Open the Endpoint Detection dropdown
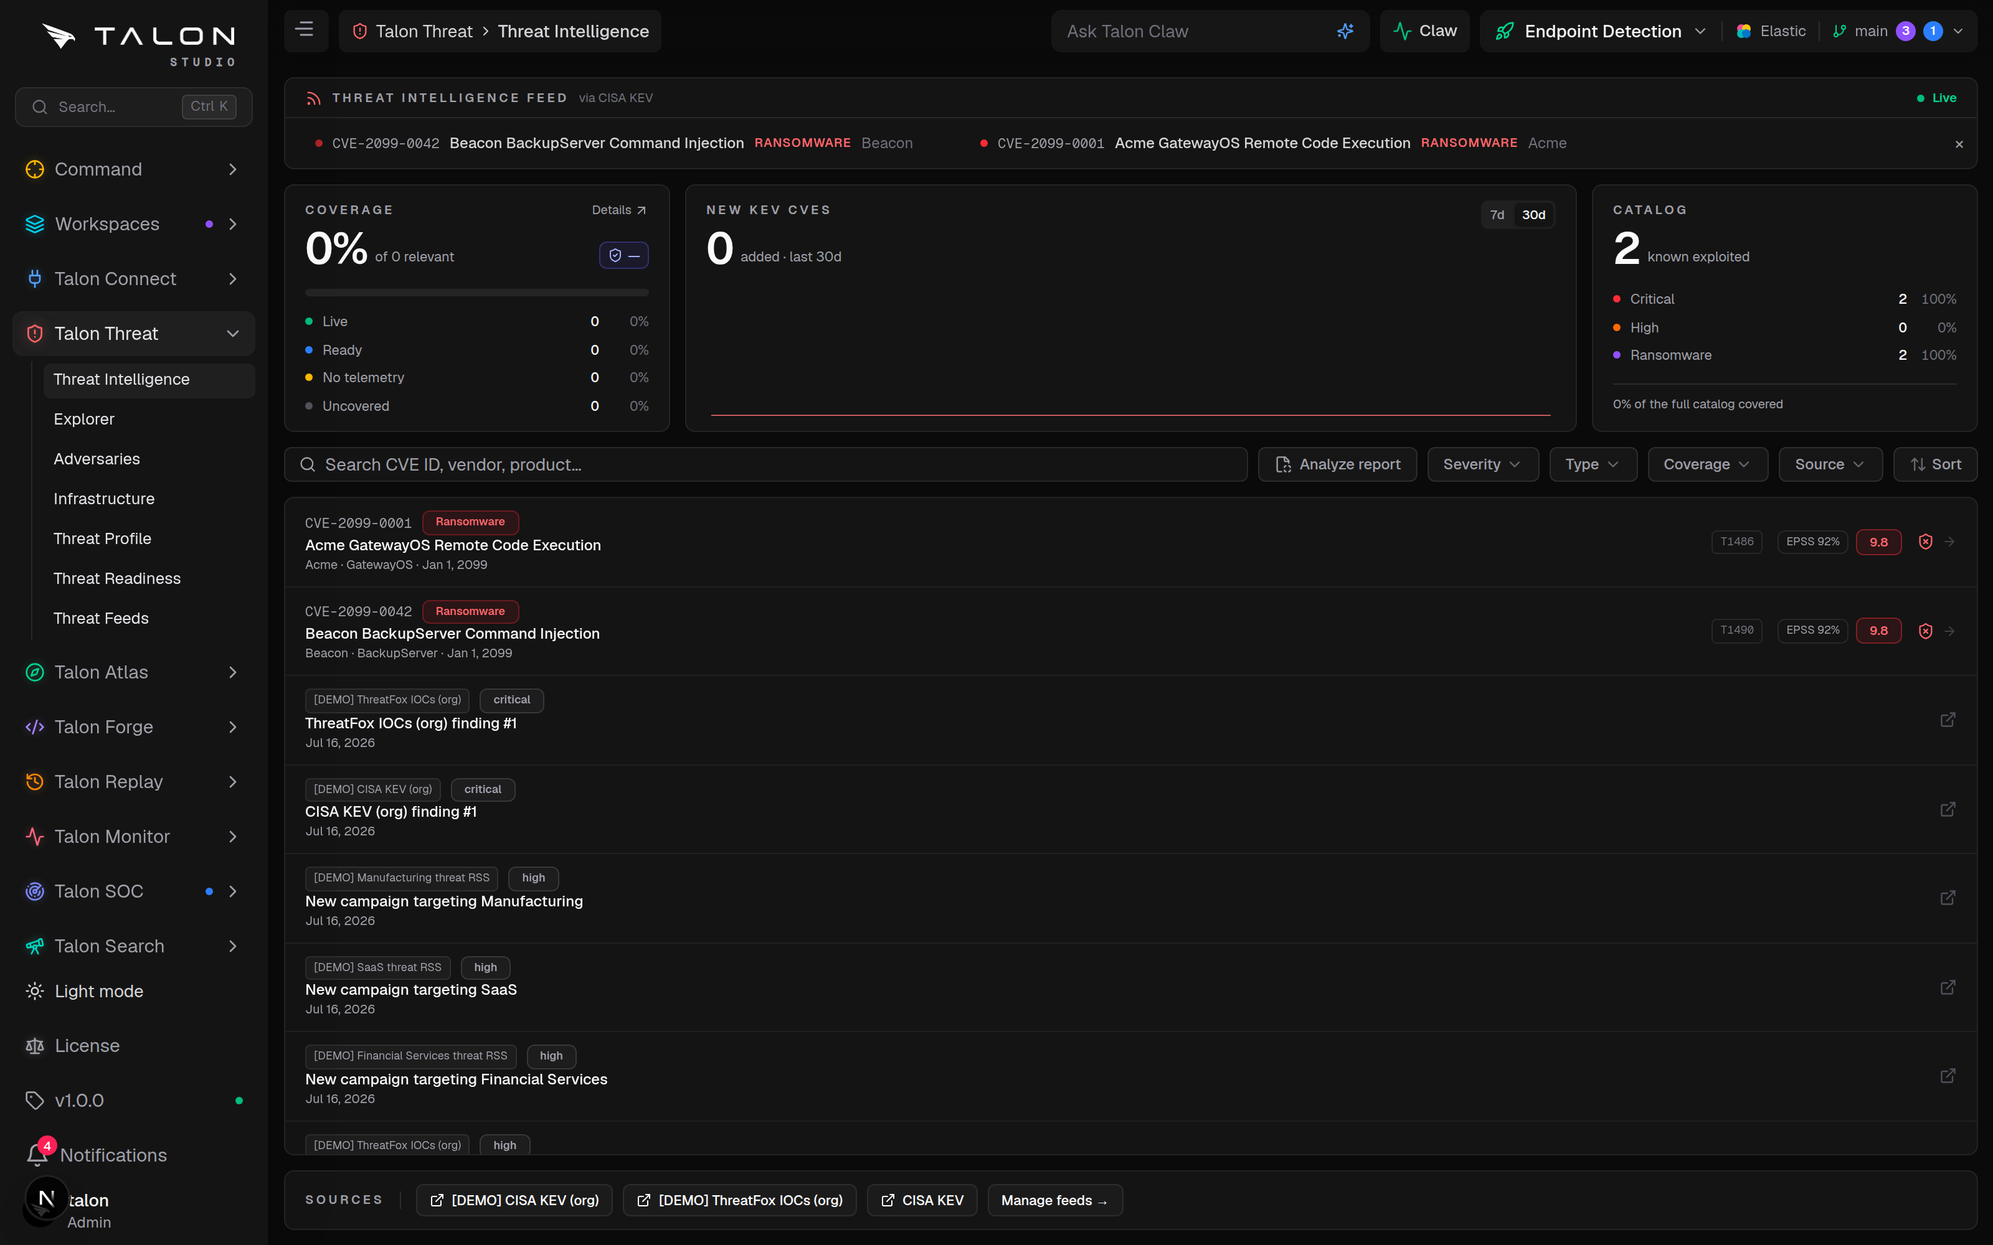The width and height of the screenshot is (1993, 1245). tap(1600, 31)
